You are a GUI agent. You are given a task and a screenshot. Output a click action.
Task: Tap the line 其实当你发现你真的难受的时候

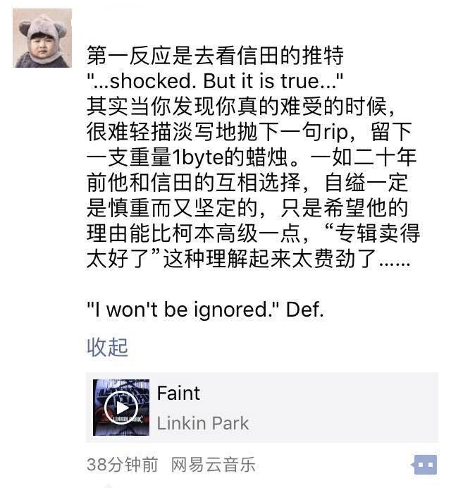tap(241, 106)
